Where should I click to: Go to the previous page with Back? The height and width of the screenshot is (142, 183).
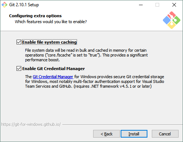106,134
